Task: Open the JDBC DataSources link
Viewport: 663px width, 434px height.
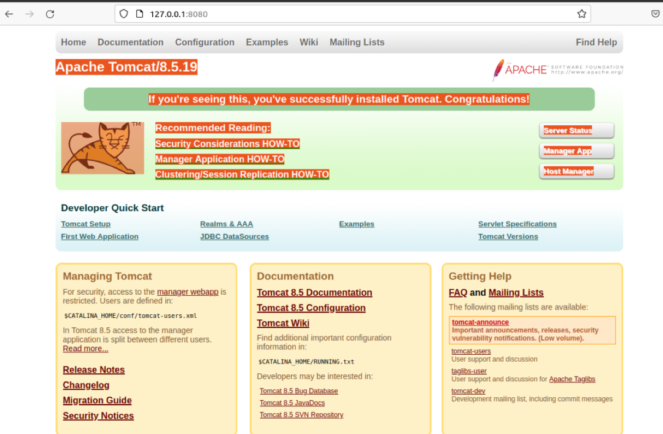Action: [x=235, y=236]
